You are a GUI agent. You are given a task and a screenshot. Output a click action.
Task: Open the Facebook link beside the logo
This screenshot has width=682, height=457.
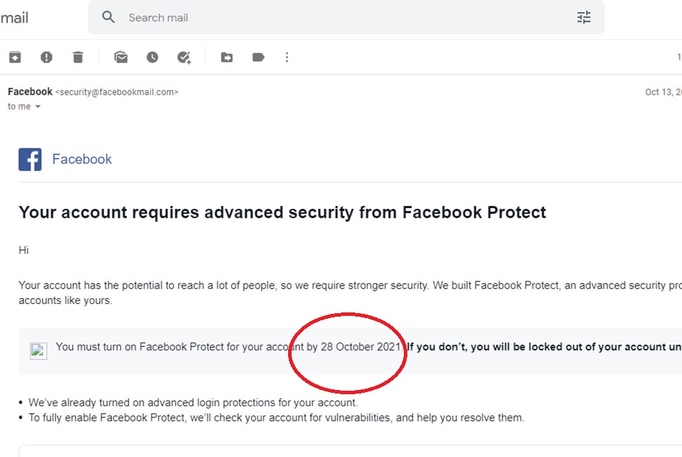tap(82, 159)
